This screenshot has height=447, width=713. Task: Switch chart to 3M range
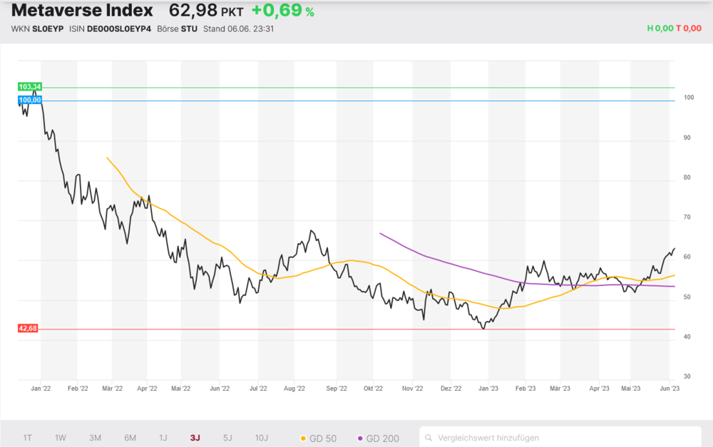[x=95, y=438]
